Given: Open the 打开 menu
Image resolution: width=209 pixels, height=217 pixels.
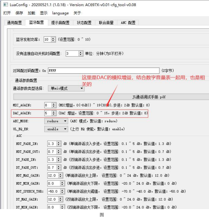Looking at the screenshot, I should (7, 13).
